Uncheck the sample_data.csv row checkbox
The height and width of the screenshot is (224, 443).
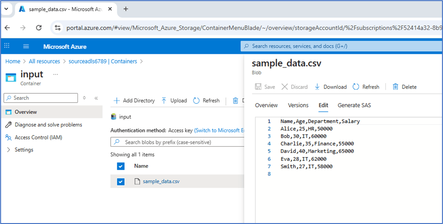pyautogui.click(x=121, y=181)
